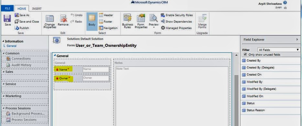The width and height of the screenshot is (302, 126).
Task: Click the Arpit Shrivastava user name
Action: tap(270, 4)
